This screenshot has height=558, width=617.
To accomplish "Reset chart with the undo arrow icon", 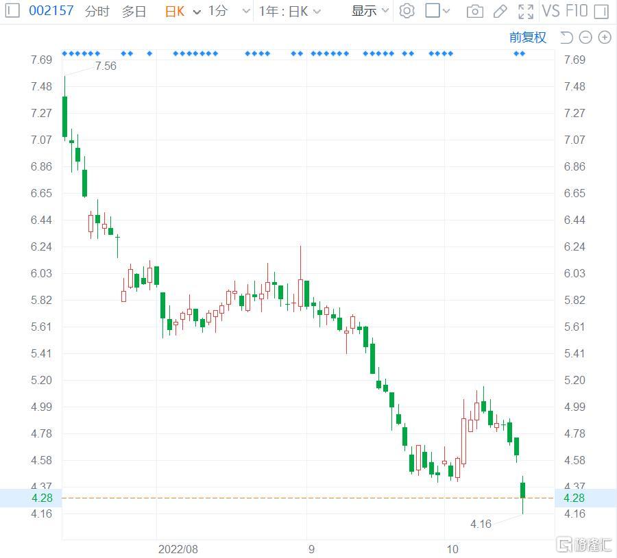I will (x=566, y=38).
